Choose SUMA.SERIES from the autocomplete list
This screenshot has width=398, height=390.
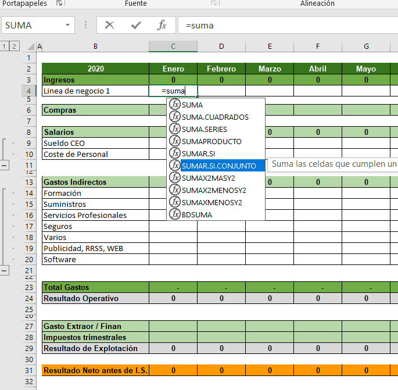(x=216, y=129)
